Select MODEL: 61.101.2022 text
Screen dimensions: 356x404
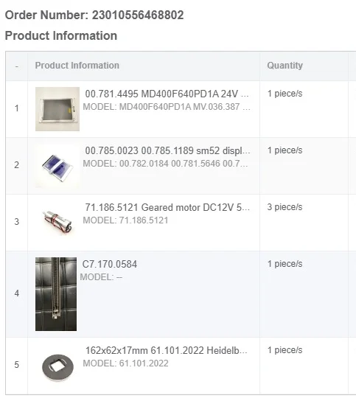126,363
